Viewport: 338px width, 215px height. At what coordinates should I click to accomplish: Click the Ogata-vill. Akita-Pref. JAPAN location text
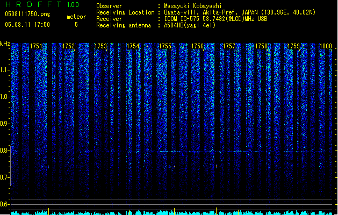240,12
